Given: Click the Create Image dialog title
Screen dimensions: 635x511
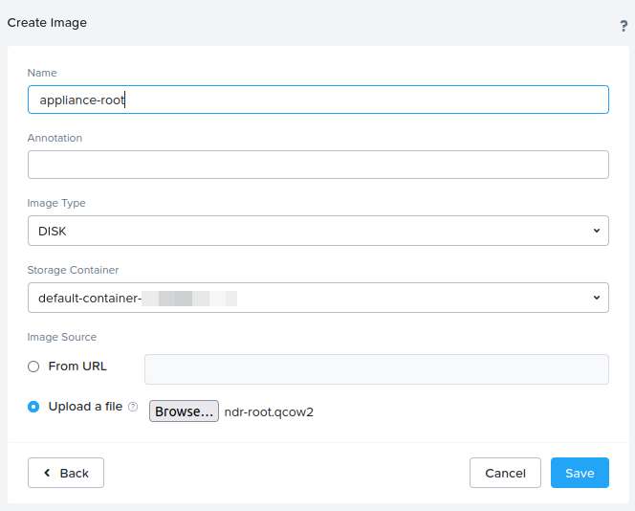Looking at the screenshot, I should (x=47, y=22).
